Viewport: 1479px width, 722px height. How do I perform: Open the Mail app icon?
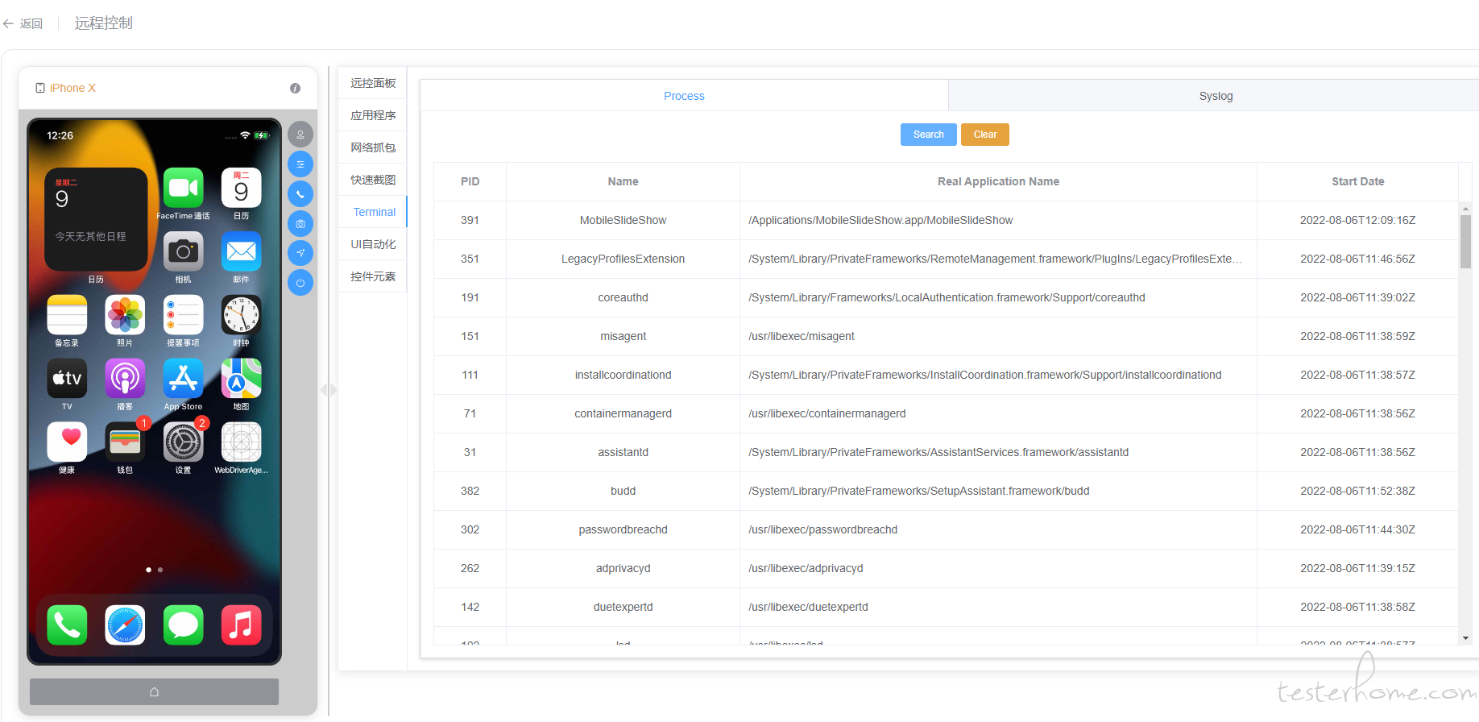(x=241, y=251)
